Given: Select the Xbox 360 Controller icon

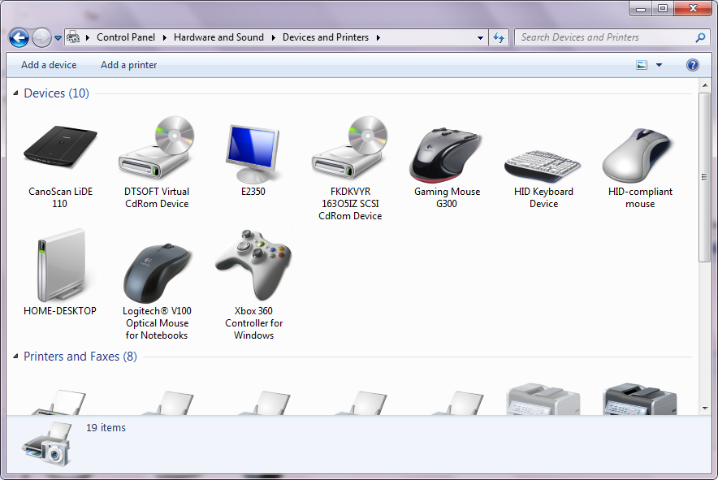Looking at the screenshot, I should 253,265.
